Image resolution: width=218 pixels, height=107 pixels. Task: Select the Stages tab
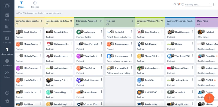21,5
